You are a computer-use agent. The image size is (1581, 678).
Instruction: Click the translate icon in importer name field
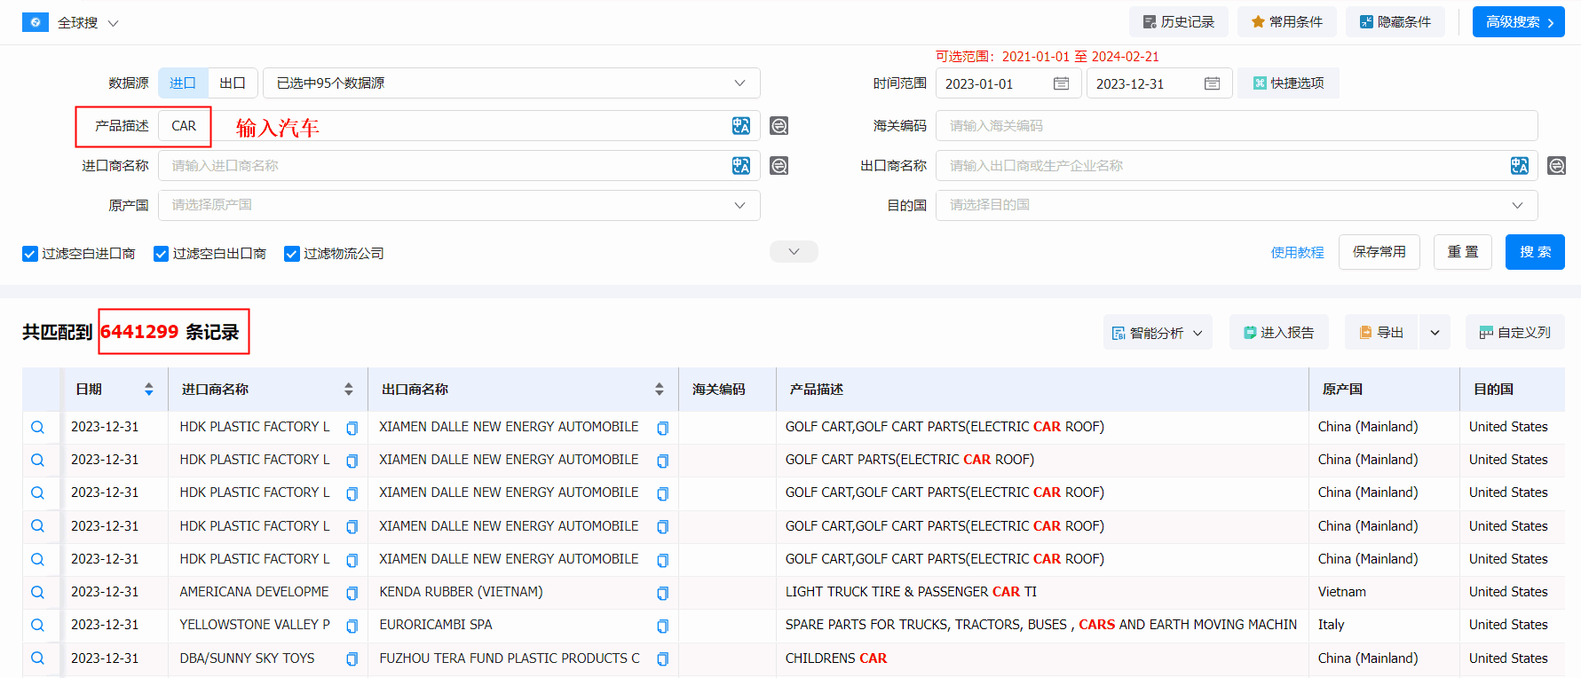pyautogui.click(x=740, y=166)
